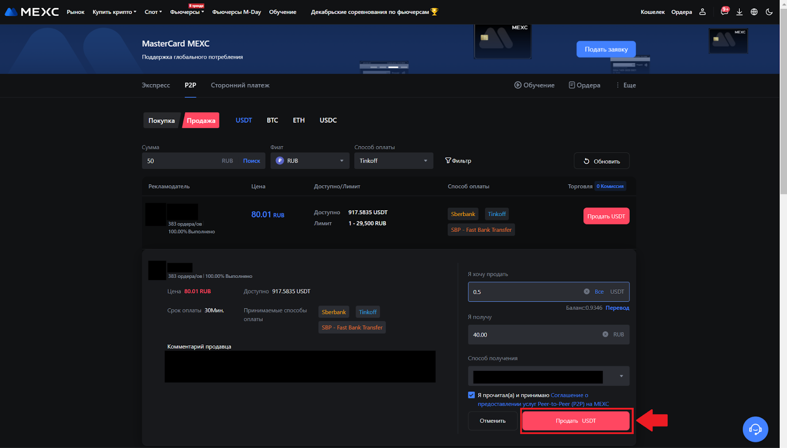
Task: Select the P2P tab
Action: [190, 85]
